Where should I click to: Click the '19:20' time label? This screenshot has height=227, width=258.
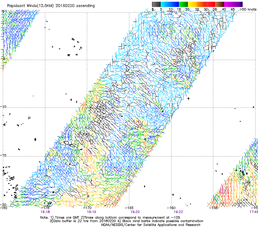click(x=135, y=212)
